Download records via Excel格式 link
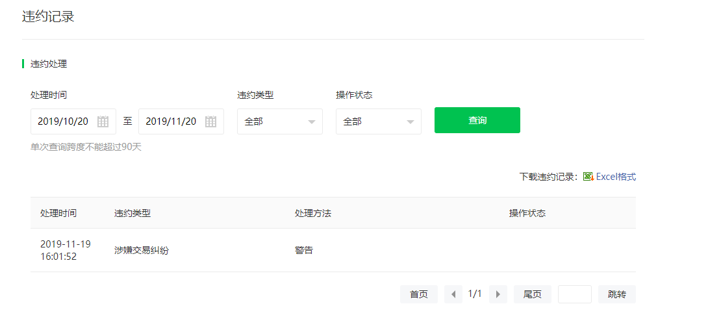The width and height of the screenshot is (708, 317). (616, 177)
